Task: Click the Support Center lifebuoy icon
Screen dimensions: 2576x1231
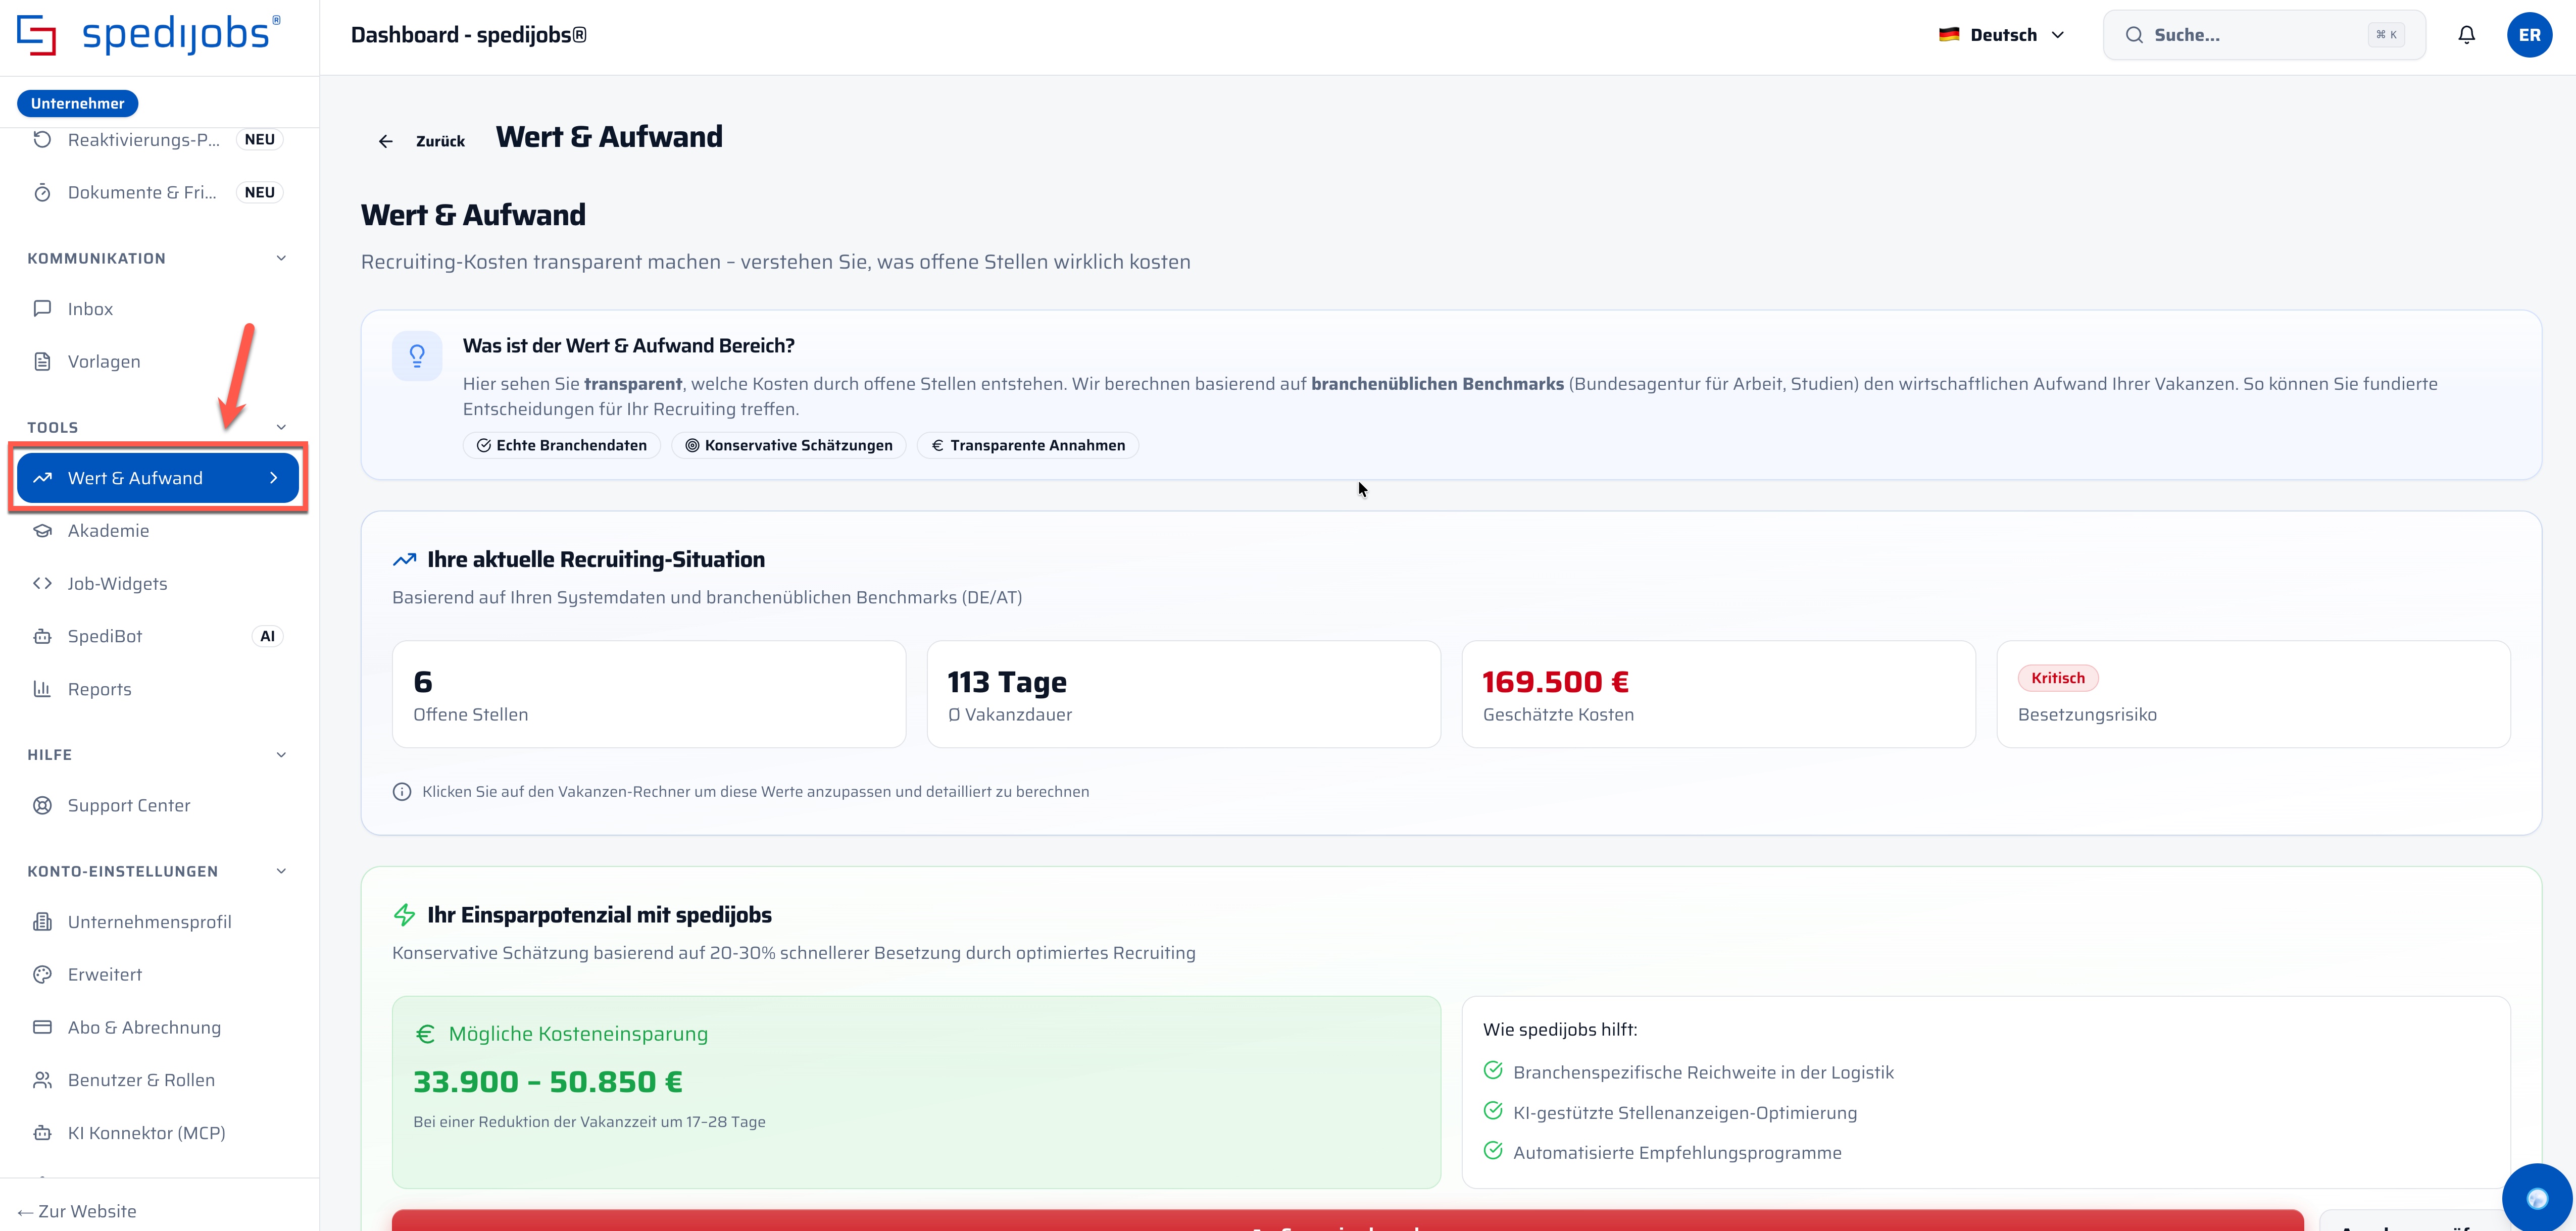Action: [42, 805]
